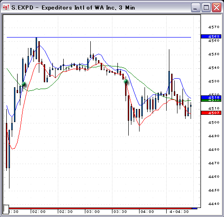
Task: Click the 4450 price axis label
Action: 214,190
